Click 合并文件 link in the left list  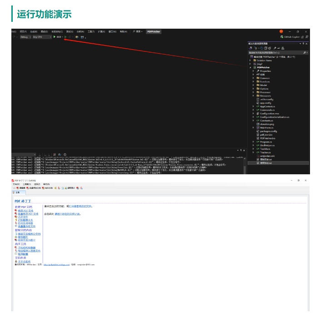pos(23,217)
